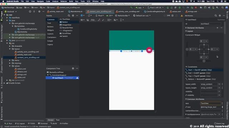
Task: Open the Logcat tool window
Action: click(x=20, y=123)
